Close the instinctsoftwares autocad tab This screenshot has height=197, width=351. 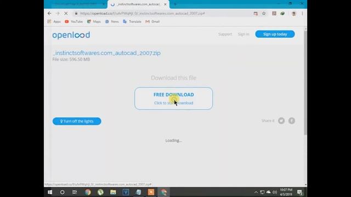[165, 4]
